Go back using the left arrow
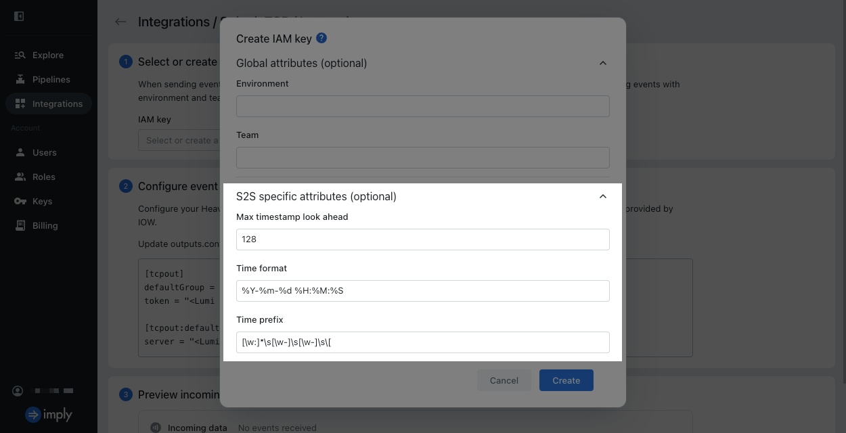846x433 pixels. click(120, 22)
